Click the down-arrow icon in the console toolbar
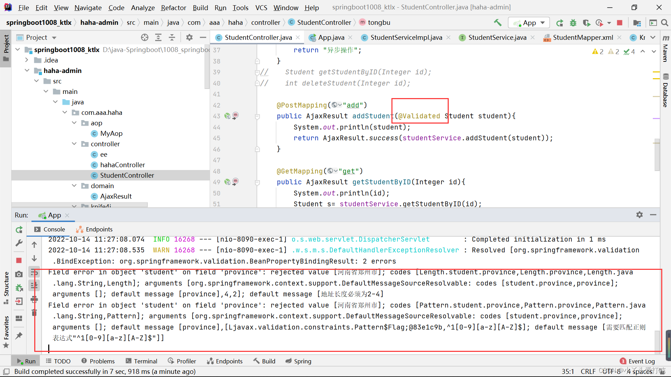Screen dimensions: 671x377 [34, 259]
